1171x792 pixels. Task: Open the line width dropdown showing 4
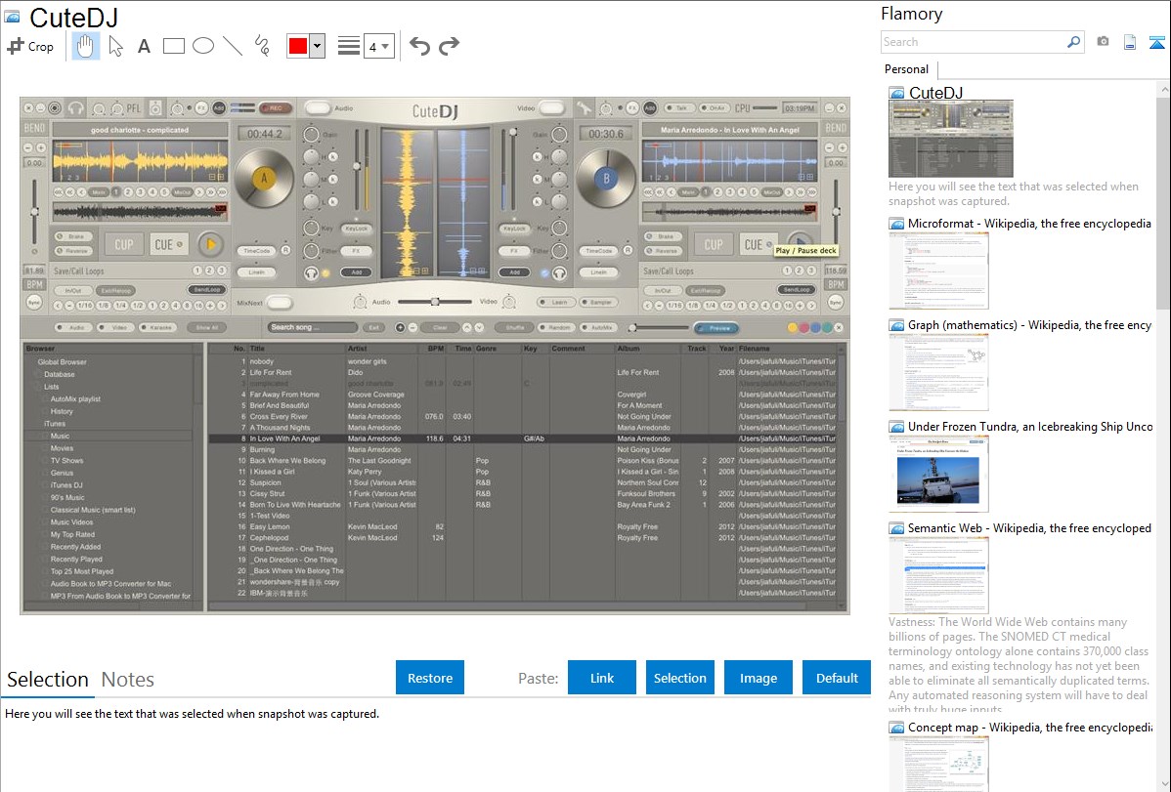[x=378, y=46]
